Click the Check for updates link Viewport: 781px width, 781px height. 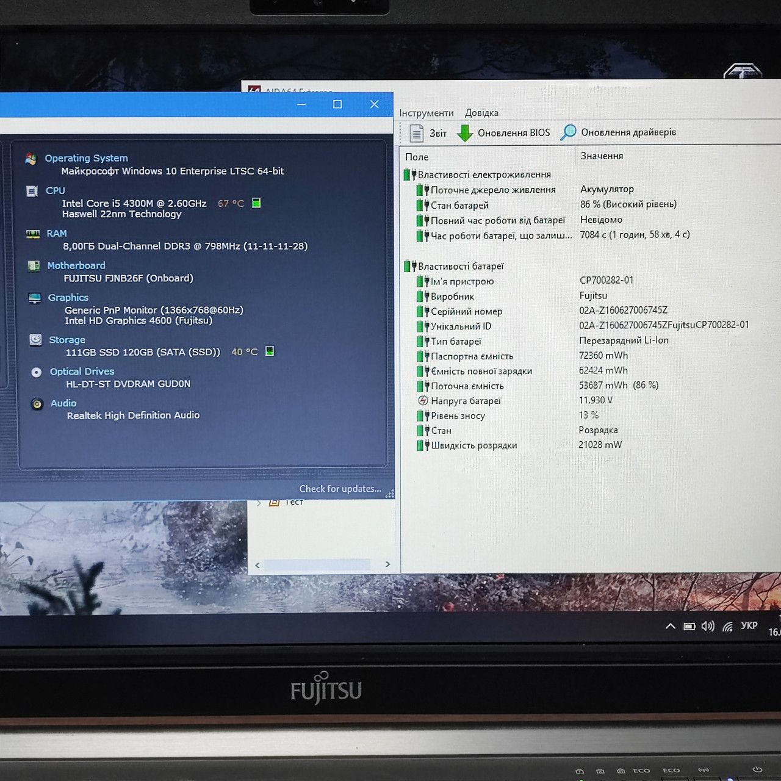pyautogui.click(x=340, y=489)
